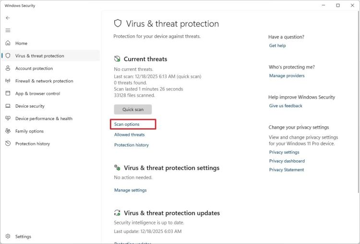Image resolution: width=360 pixels, height=244 pixels.
Task: Click the Account protection person icon
Action: click(x=8, y=68)
